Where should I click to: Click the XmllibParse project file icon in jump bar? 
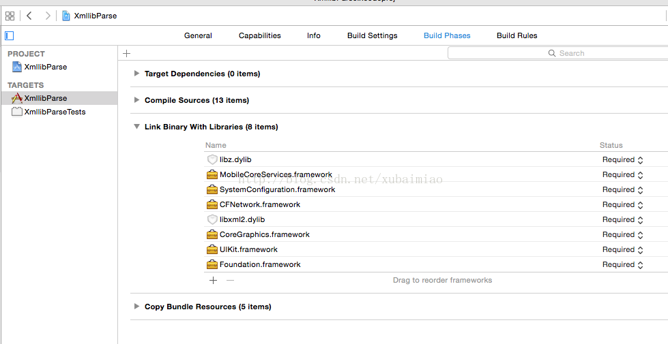coord(66,16)
